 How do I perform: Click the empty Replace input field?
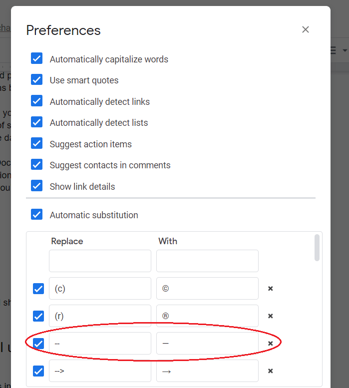[100, 261]
